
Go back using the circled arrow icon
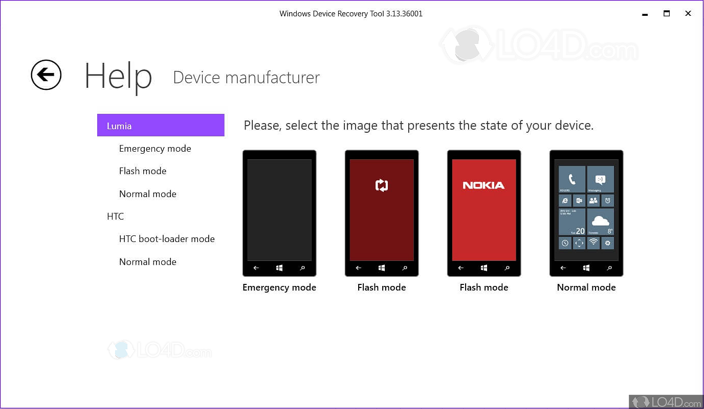[x=46, y=75]
